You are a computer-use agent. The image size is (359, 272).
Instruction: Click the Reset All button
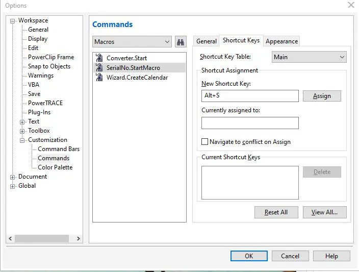pos(276,212)
